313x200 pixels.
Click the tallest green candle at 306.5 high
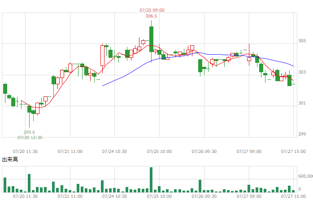(151, 39)
